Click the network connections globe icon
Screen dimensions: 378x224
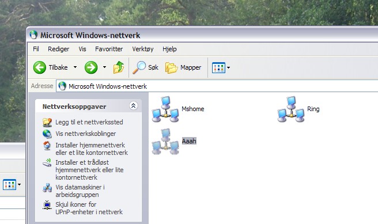tap(47, 134)
